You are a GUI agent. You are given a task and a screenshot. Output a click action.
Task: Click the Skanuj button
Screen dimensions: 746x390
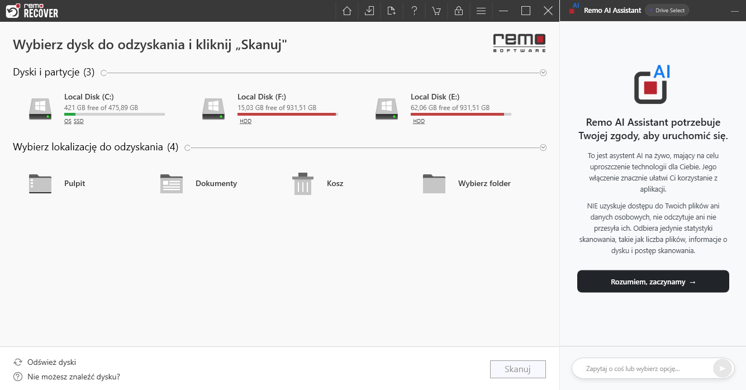pyautogui.click(x=518, y=369)
